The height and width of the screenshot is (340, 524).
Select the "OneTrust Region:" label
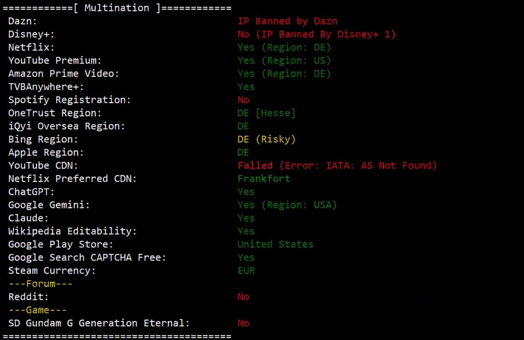[x=55, y=113]
